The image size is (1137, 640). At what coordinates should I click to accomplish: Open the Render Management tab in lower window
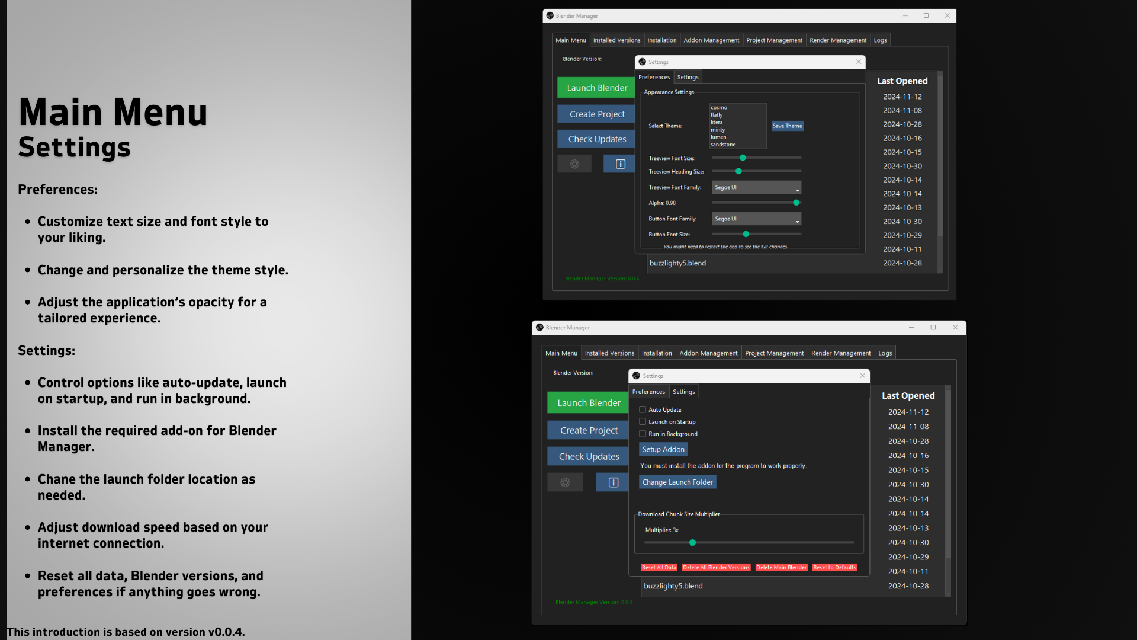click(x=840, y=353)
